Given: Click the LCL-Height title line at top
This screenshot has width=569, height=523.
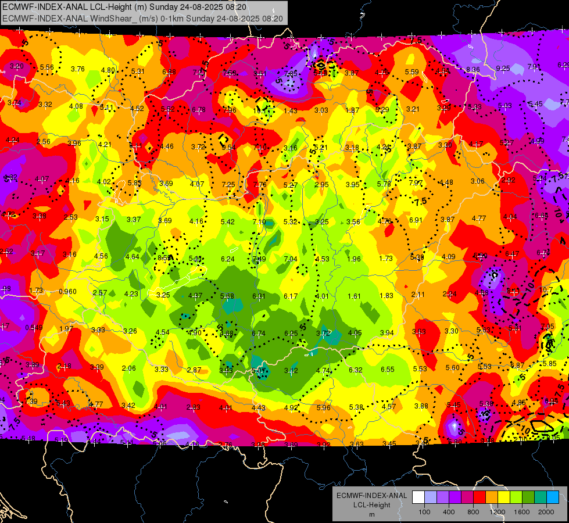Looking at the screenshot, I should click(x=124, y=7).
